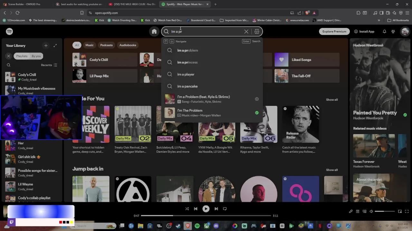The height and width of the screenshot is (231, 412).
Task: Toggle saved checkmark for Painted You Pretty
Action: [405, 115]
